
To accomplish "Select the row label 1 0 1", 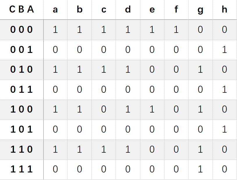I will point(22,129).
